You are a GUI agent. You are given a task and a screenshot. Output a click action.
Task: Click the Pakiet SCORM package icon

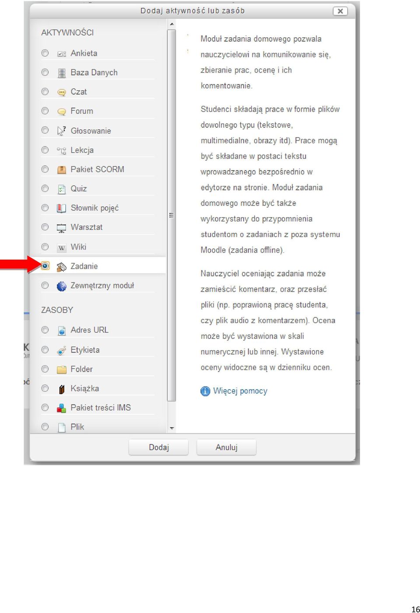click(62, 169)
